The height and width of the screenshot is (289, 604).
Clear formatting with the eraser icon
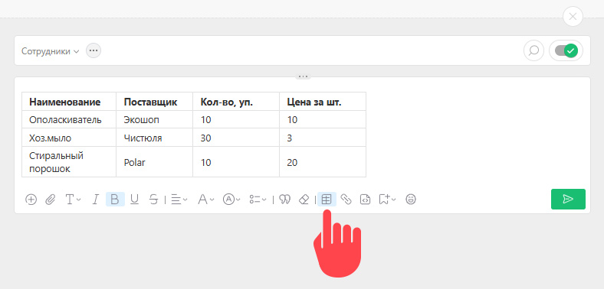coord(304,200)
